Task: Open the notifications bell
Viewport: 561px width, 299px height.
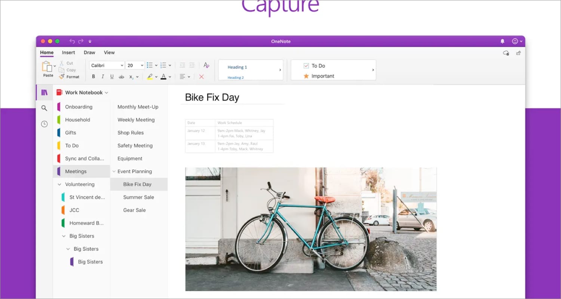Action: pyautogui.click(x=502, y=41)
